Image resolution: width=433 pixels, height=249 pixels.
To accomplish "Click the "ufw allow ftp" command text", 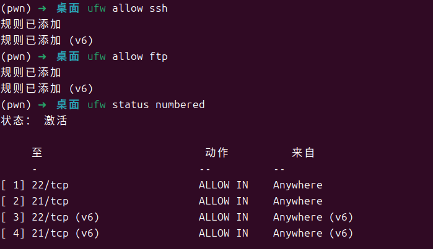I will 128,57.
